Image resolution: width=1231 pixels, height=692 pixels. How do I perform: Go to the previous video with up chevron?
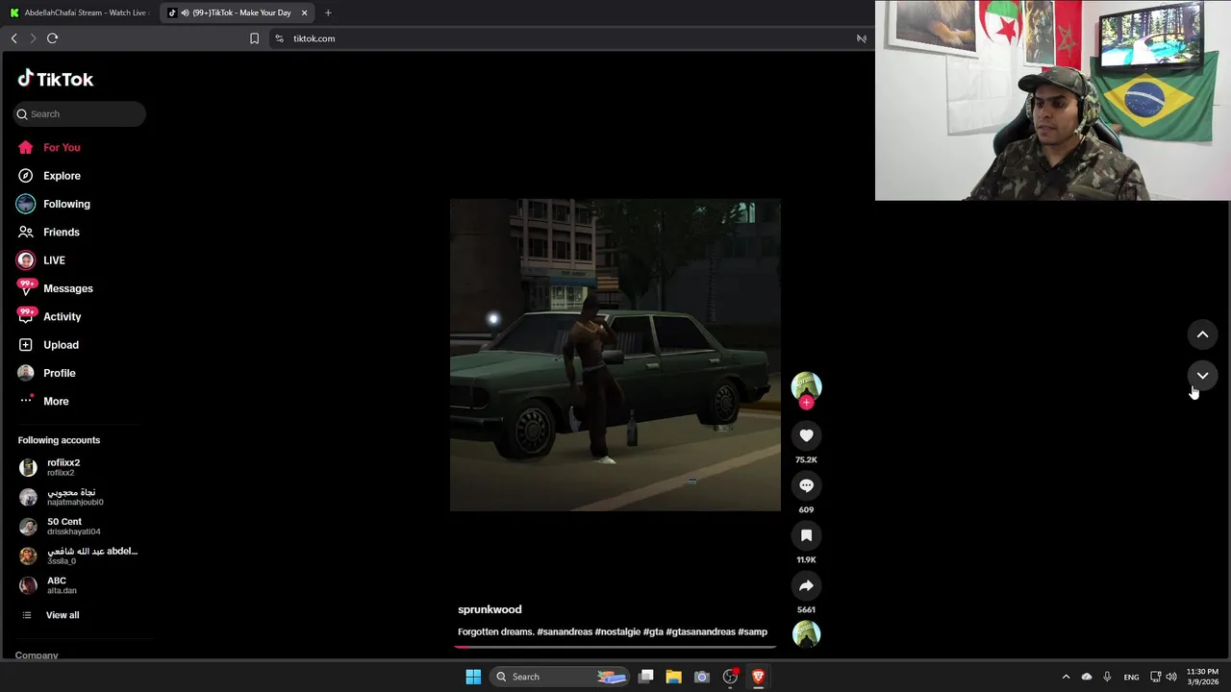(1202, 334)
